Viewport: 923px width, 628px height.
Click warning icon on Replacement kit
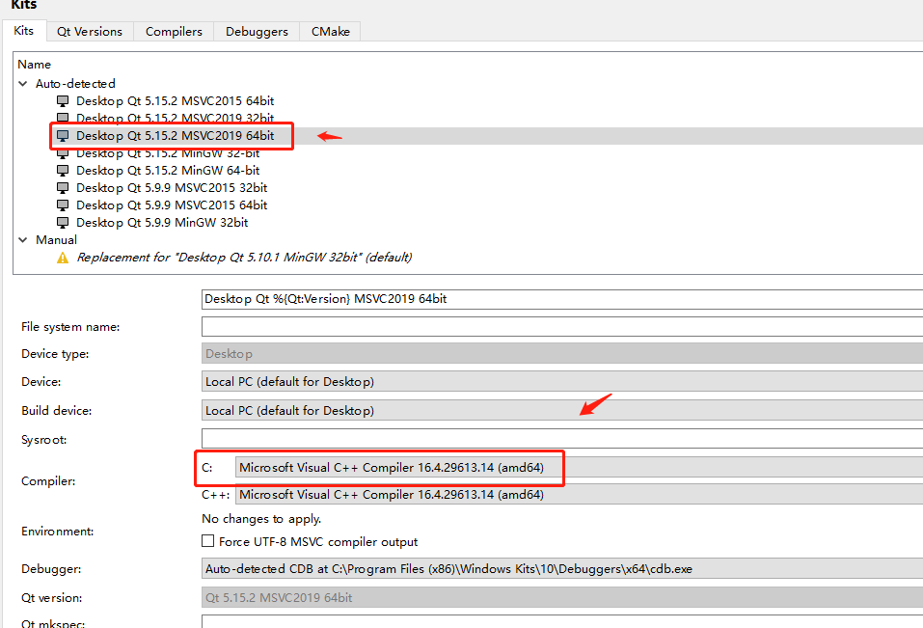tap(63, 258)
